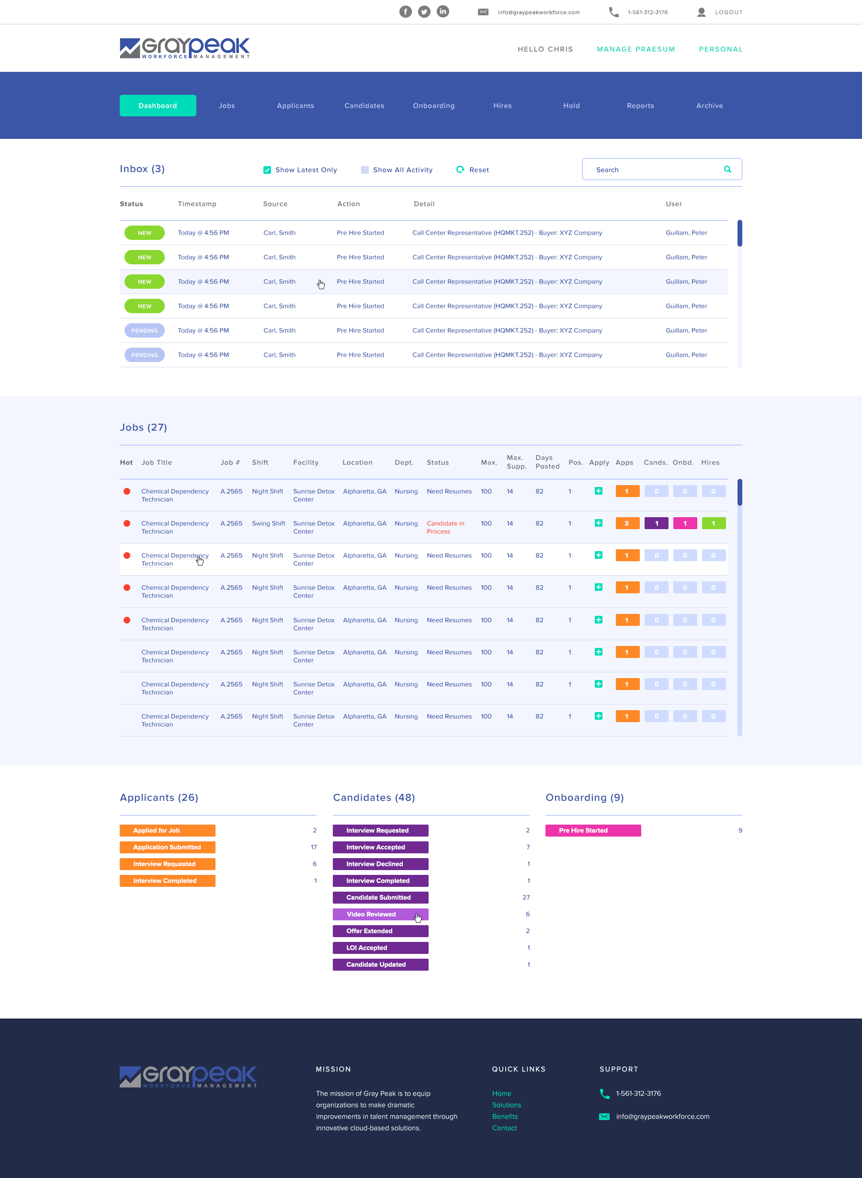Open the Twitter social icon

click(424, 11)
